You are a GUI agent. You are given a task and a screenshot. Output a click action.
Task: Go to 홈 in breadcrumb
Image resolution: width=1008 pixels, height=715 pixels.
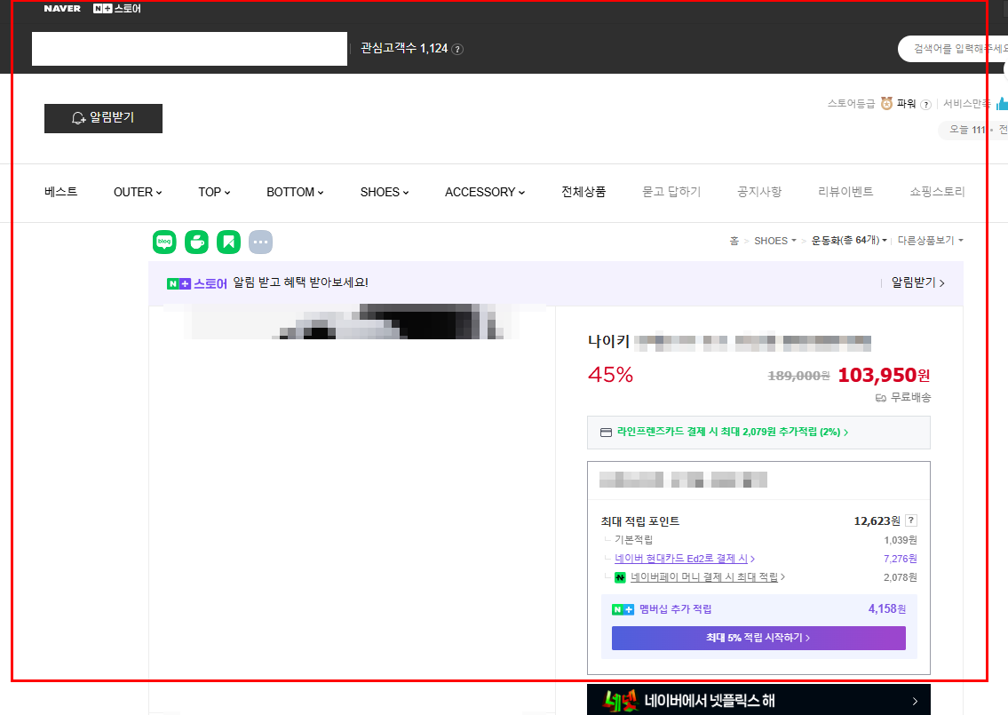(x=734, y=241)
